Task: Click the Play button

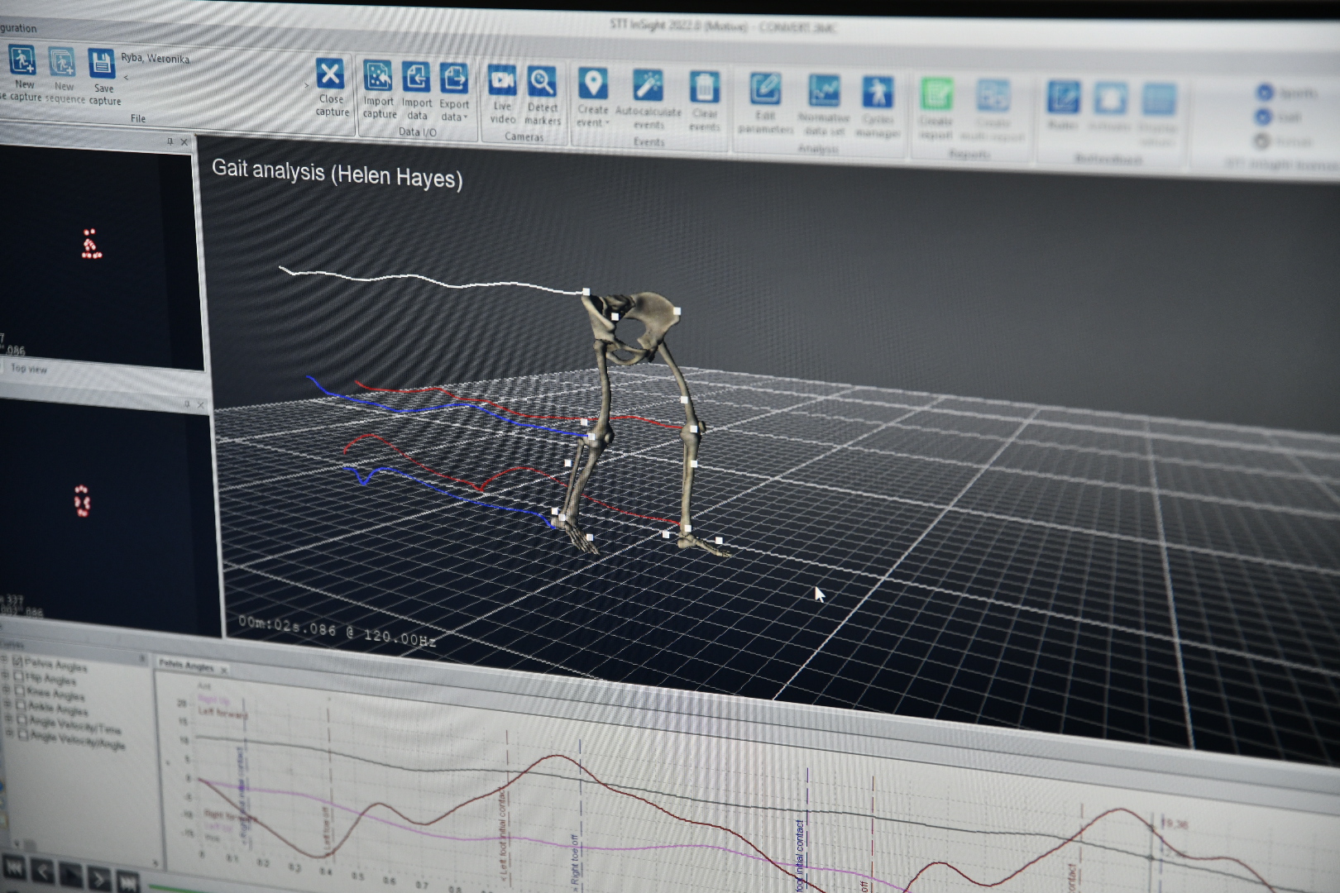Action: tap(71, 873)
